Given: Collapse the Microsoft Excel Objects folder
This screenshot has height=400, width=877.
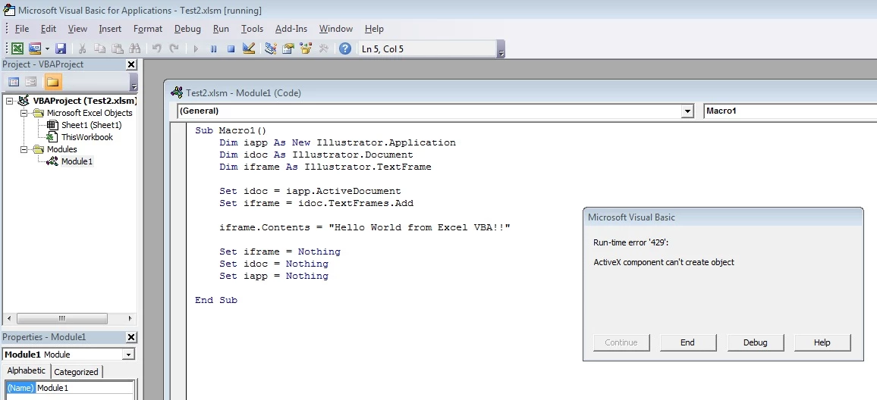Looking at the screenshot, I should coord(24,113).
